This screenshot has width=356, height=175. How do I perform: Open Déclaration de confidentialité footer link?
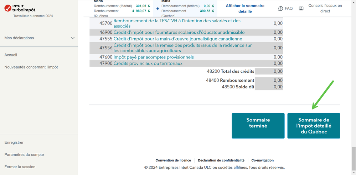pyautogui.click(x=221, y=160)
